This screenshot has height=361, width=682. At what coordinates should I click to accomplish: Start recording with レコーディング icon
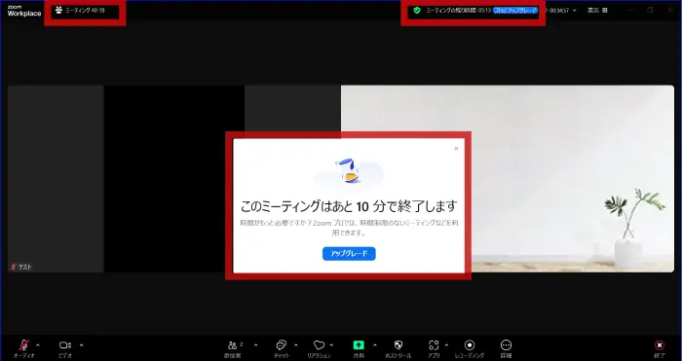pos(470,344)
